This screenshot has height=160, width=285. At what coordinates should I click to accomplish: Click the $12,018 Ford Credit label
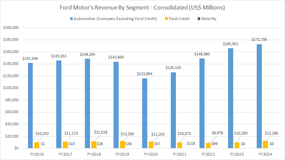[101, 132]
